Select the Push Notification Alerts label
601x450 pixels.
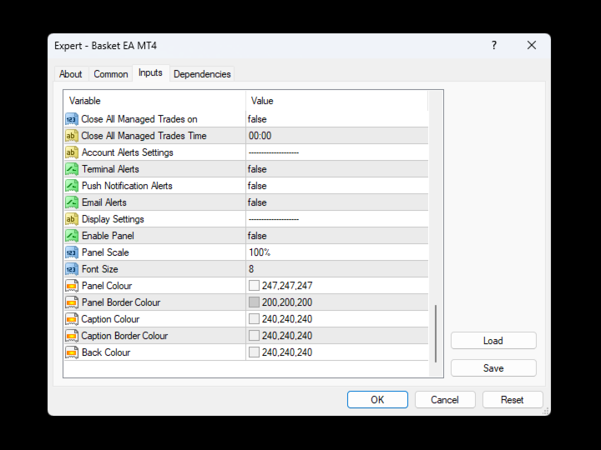[x=127, y=186]
